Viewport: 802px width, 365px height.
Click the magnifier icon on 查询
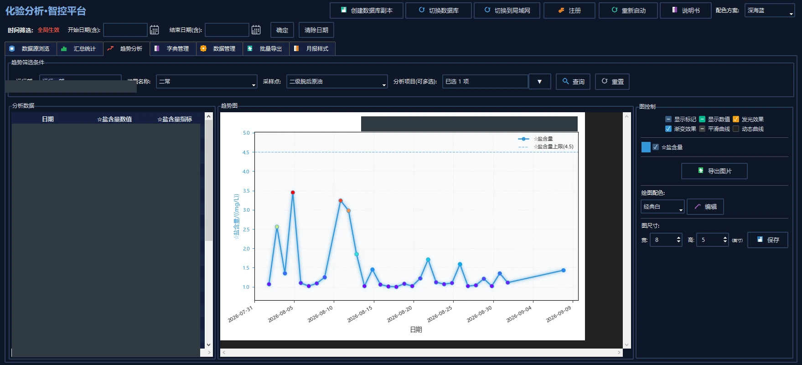tap(566, 81)
